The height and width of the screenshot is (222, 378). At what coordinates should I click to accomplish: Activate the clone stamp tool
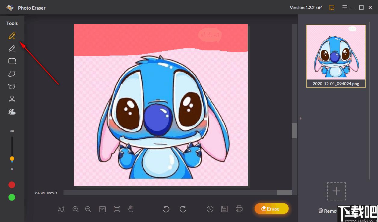coord(12,99)
